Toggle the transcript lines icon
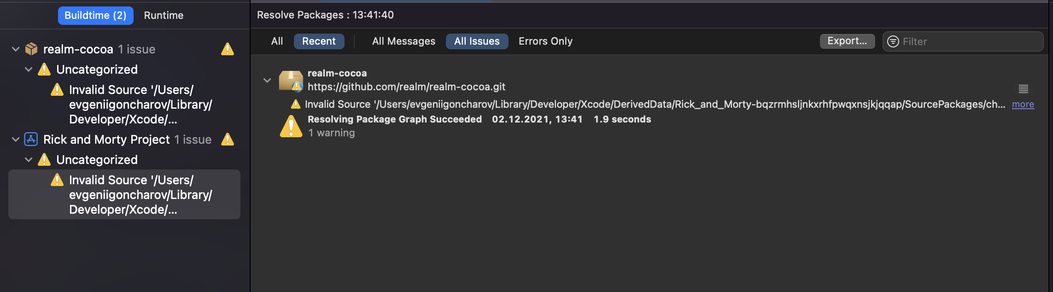Viewport: 1053px width, 292px height. point(1024,89)
